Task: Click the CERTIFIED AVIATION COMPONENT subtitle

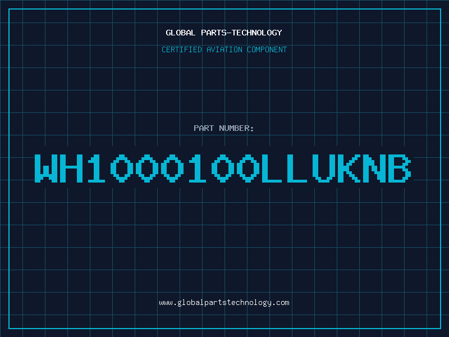Action: pos(224,49)
